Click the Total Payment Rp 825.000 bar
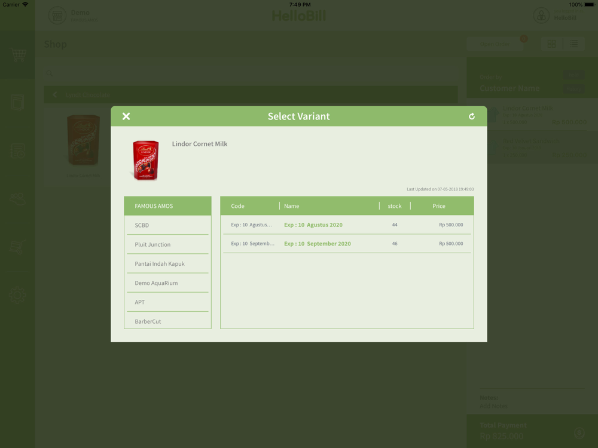The image size is (598, 448). click(x=532, y=431)
